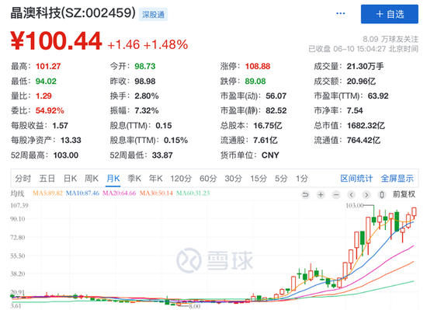This screenshot has height=310, width=427.
Task: Click the 103.00 high marker on chart
Action: [355, 206]
